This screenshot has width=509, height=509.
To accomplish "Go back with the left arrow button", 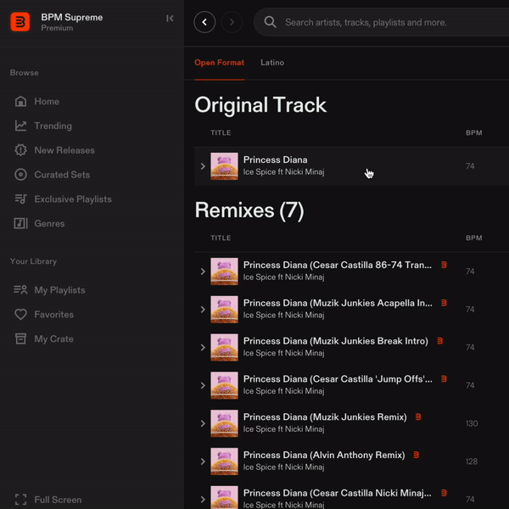I will 204,22.
